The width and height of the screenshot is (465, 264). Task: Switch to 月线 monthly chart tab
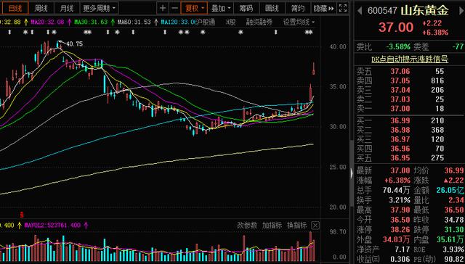[67, 8]
